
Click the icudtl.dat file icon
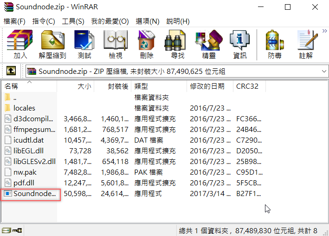click(x=8, y=140)
